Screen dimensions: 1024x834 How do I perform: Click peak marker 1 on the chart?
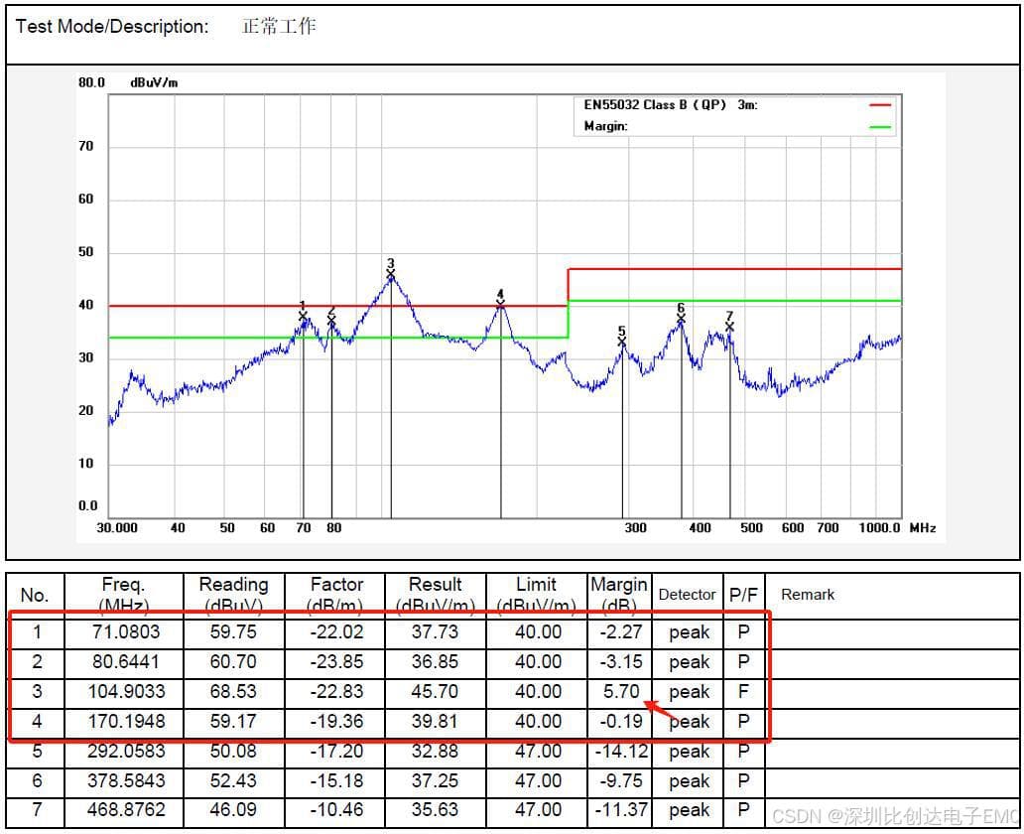303,316
